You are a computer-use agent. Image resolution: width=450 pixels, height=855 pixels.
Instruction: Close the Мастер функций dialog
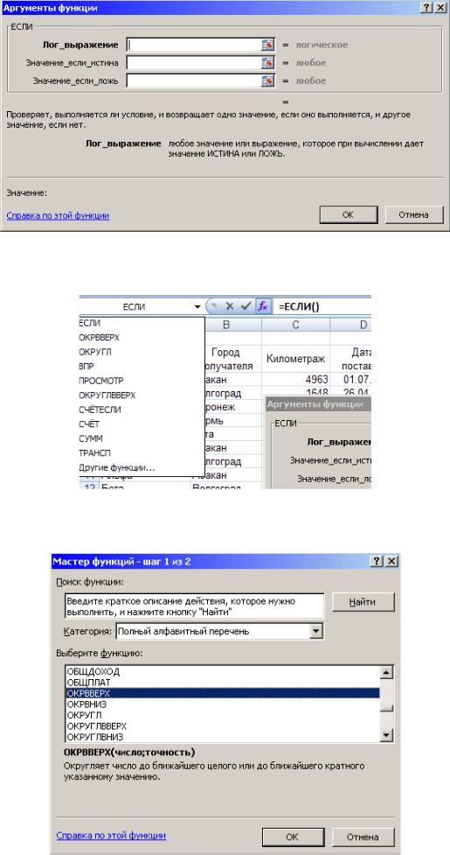[x=391, y=561]
